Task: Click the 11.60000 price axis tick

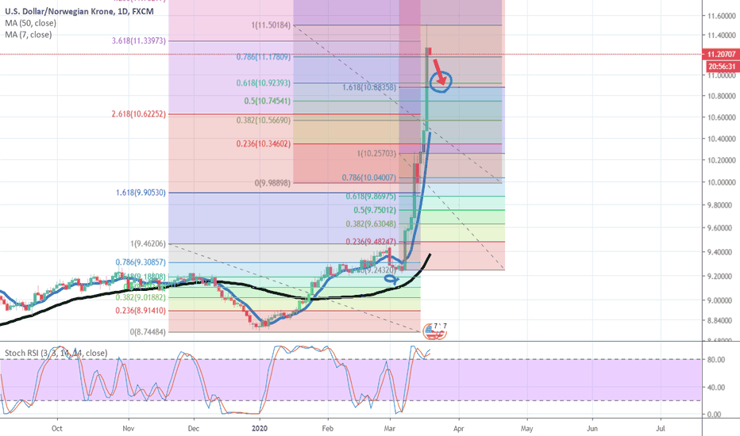Action: click(x=721, y=16)
